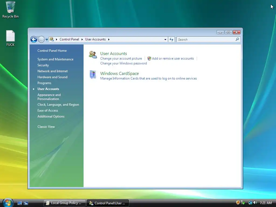Click Add or remove user accounts
This screenshot has height=207, width=276.
point(173,58)
